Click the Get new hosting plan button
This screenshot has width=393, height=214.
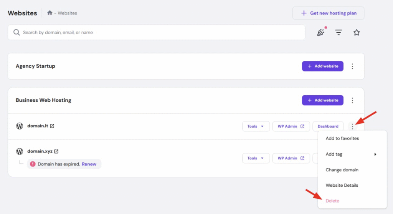pos(328,13)
